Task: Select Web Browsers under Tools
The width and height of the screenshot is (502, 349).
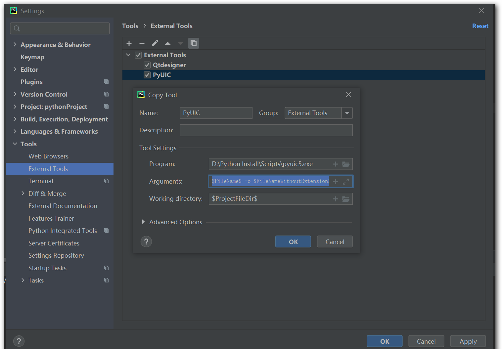Action: [x=48, y=156]
